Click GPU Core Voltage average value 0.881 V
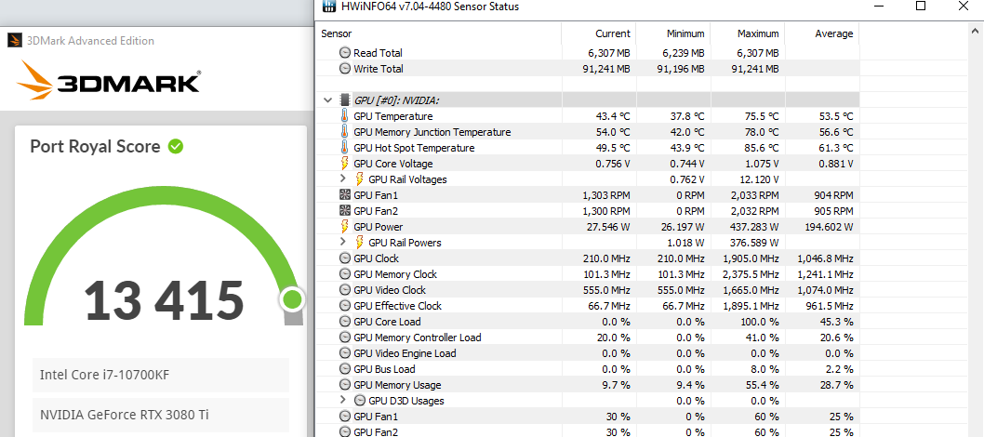984x437 pixels. click(x=836, y=164)
